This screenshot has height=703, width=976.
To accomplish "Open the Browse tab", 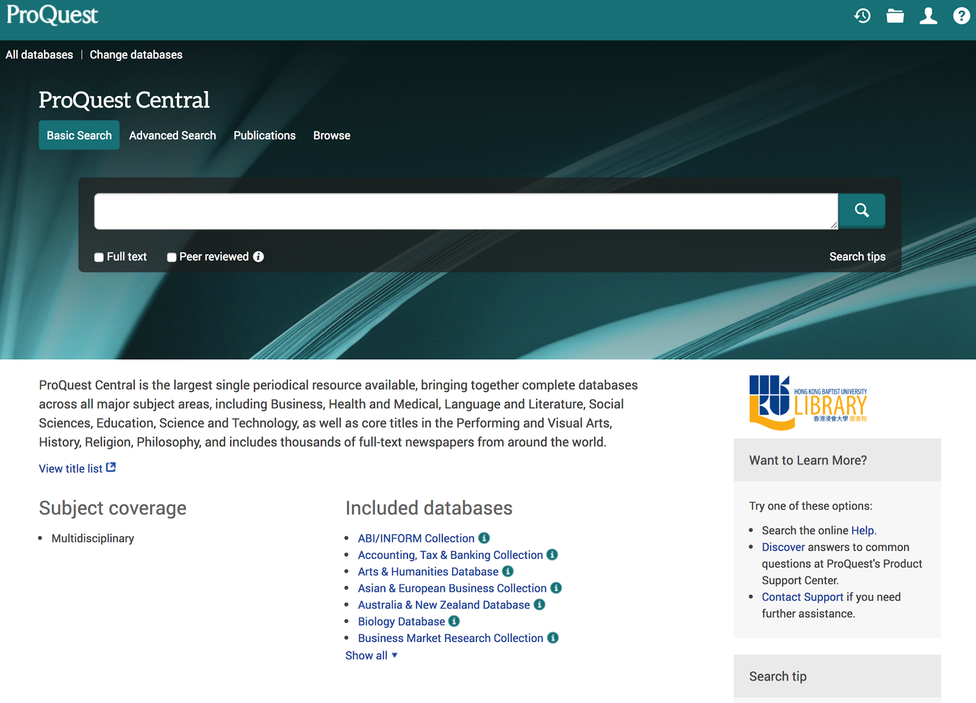I will point(332,135).
